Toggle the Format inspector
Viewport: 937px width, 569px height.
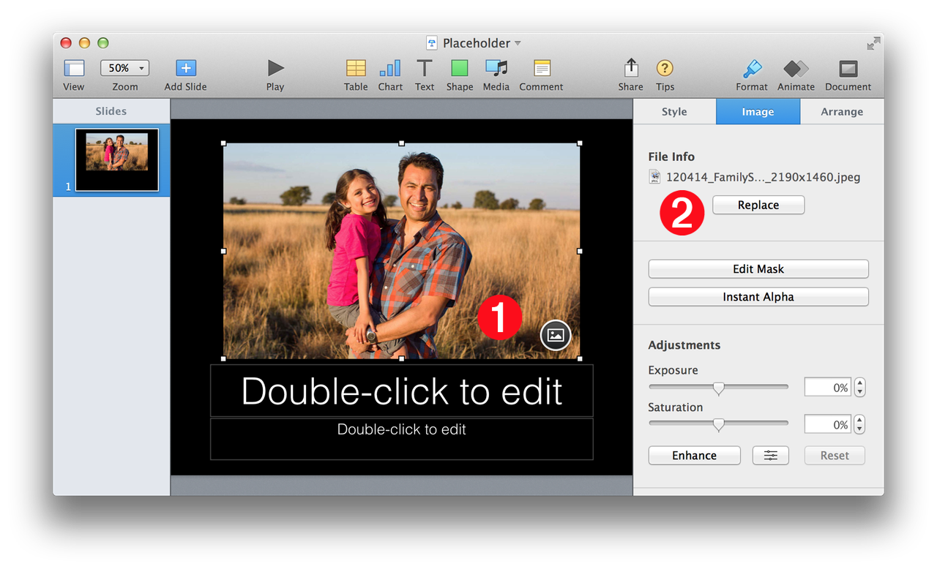pyautogui.click(x=752, y=68)
